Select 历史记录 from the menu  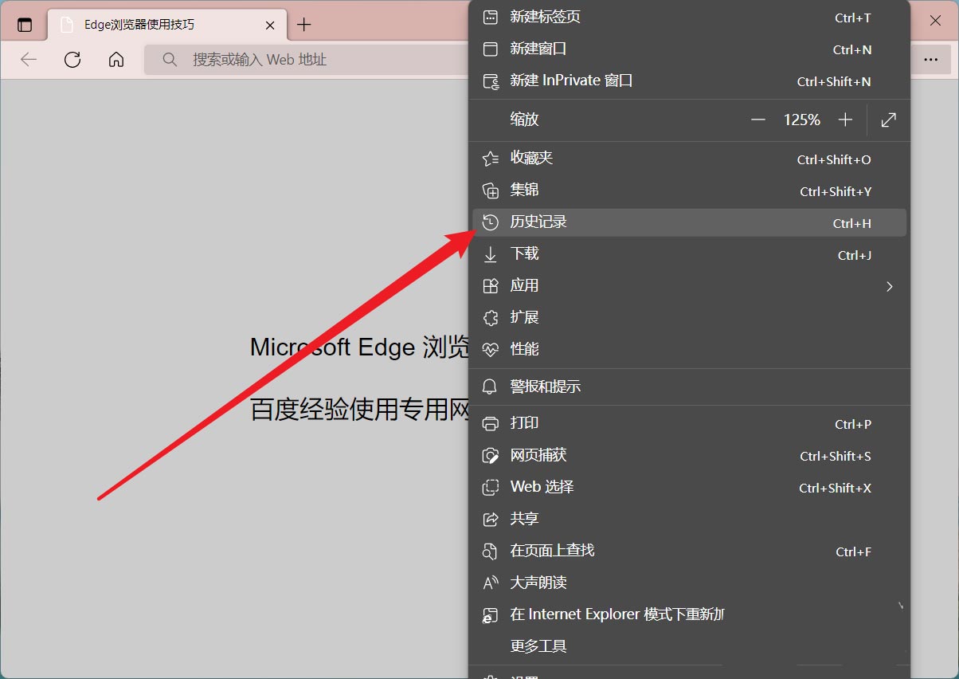click(538, 222)
